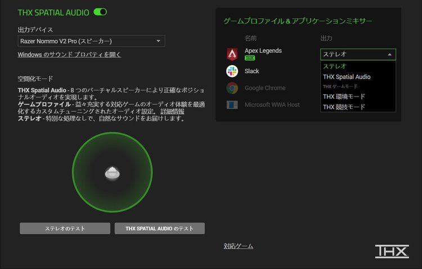Click the listener head icon in circle
This screenshot has width=422, height=269.
click(x=112, y=173)
